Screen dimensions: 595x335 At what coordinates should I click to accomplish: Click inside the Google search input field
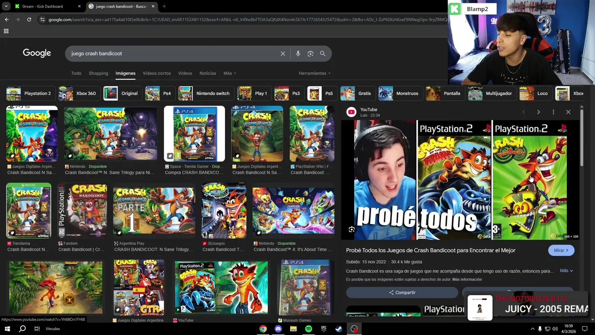click(172, 54)
